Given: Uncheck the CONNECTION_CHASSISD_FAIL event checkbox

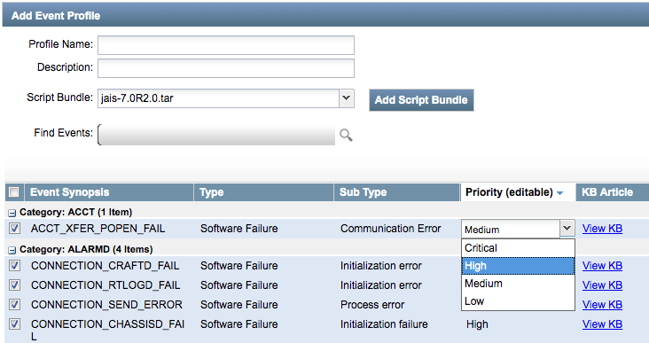Looking at the screenshot, I should click(14, 324).
